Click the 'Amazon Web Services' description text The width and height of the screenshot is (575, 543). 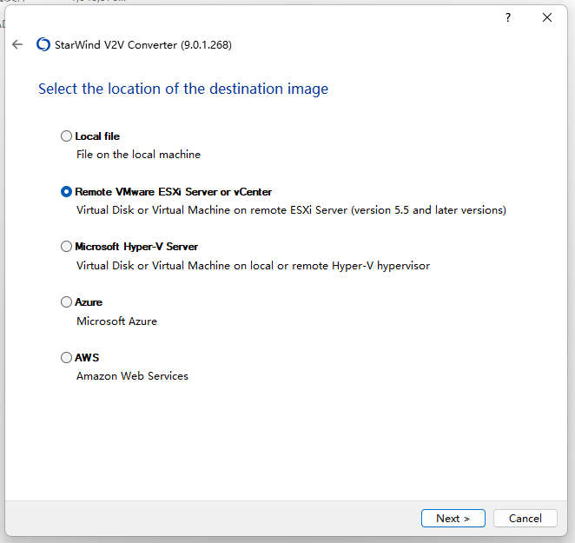[x=132, y=376]
